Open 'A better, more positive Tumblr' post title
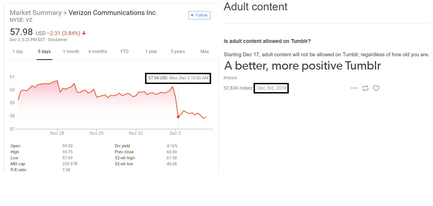The width and height of the screenshot is (433, 206). coord(302,66)
